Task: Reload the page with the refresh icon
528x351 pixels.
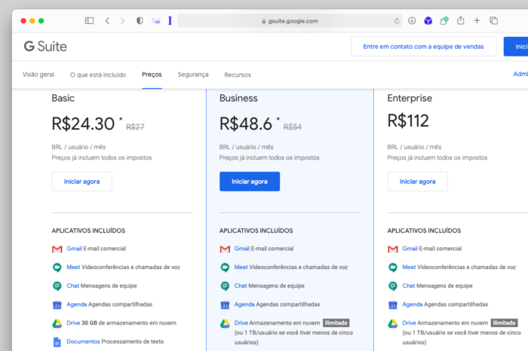Action: tap(397, 21)
